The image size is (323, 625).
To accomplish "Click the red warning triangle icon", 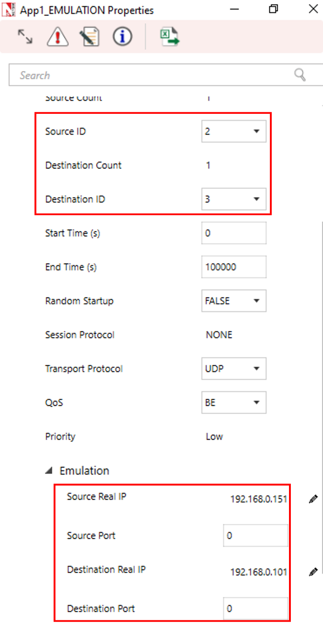I will coord(58,37).
